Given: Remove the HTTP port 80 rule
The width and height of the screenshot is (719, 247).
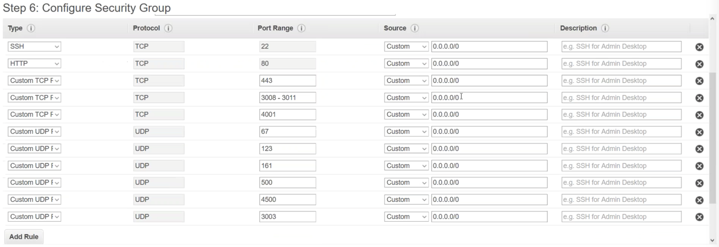Looking at the screenshot, I should click(x=700, y=64).
